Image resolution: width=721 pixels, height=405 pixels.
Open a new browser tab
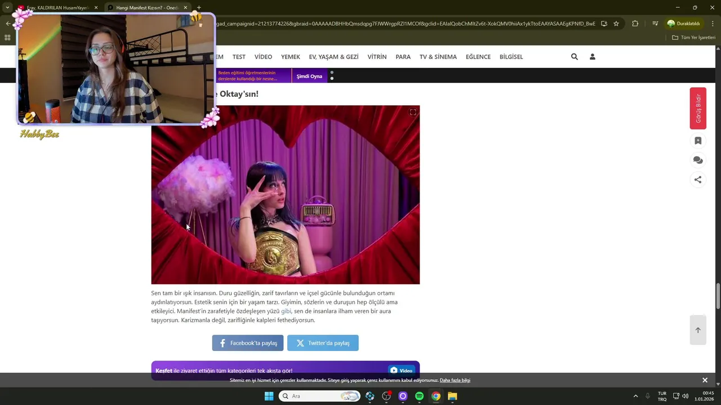tap(199, 8)
